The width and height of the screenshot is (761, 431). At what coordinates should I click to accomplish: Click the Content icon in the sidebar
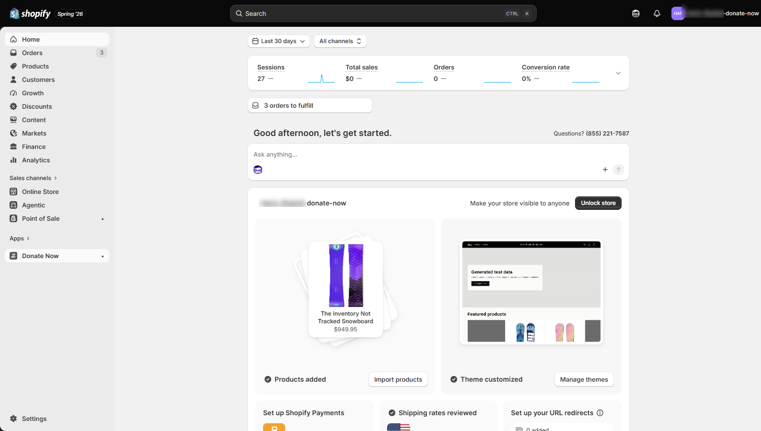tap(13, 120)
